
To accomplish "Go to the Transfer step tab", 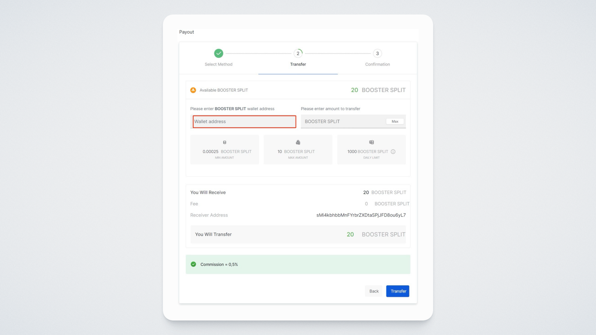I will click(x=298, y=64).
